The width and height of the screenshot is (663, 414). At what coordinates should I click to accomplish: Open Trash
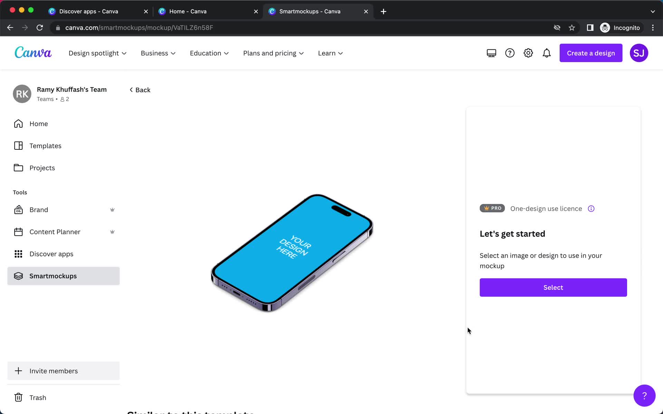64,397
